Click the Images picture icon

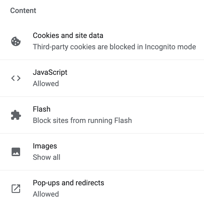16,152
